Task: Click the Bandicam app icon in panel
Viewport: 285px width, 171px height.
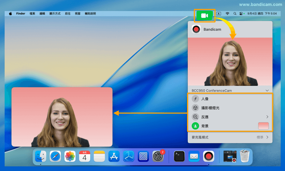Action: click(196, 29)
